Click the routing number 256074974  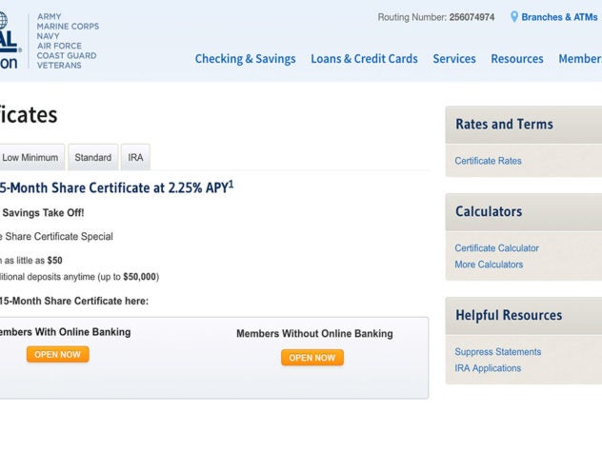pos(472,17)
